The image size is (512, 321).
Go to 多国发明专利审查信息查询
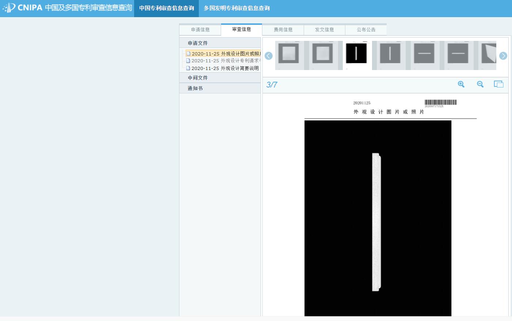point(237,8)
